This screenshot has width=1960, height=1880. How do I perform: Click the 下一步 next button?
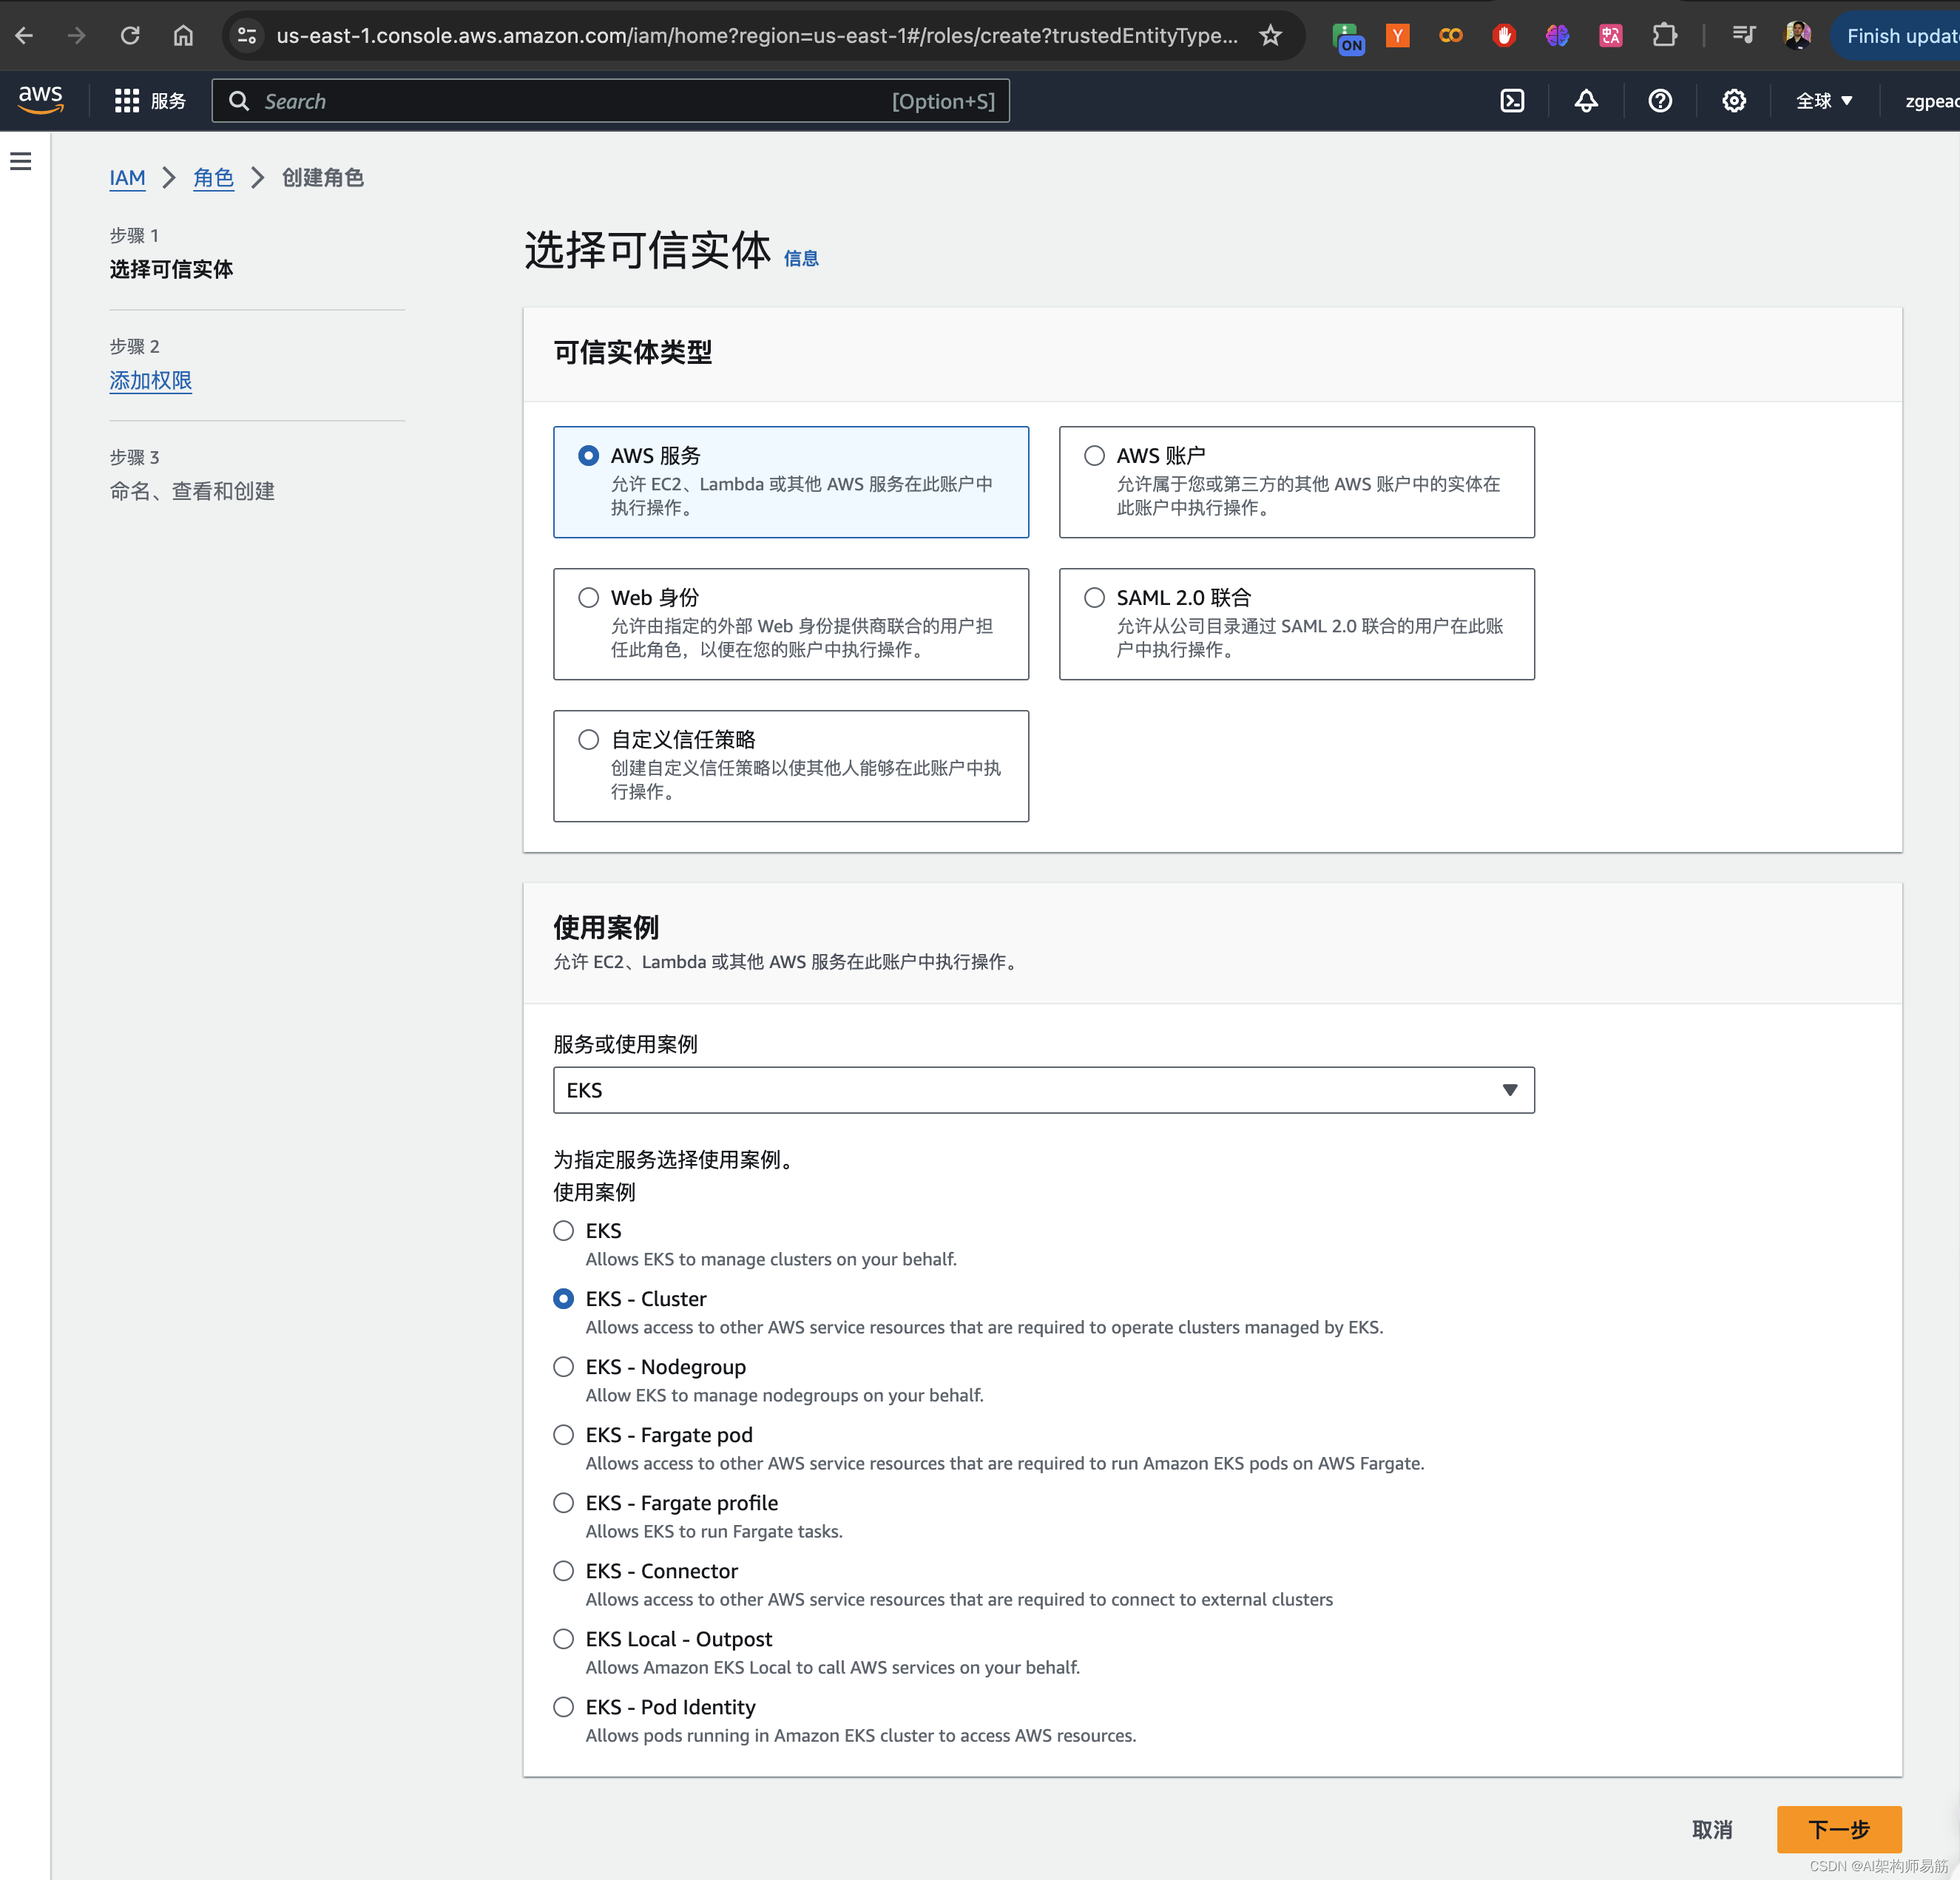pyautogui.click(x=1839, y=1829)
